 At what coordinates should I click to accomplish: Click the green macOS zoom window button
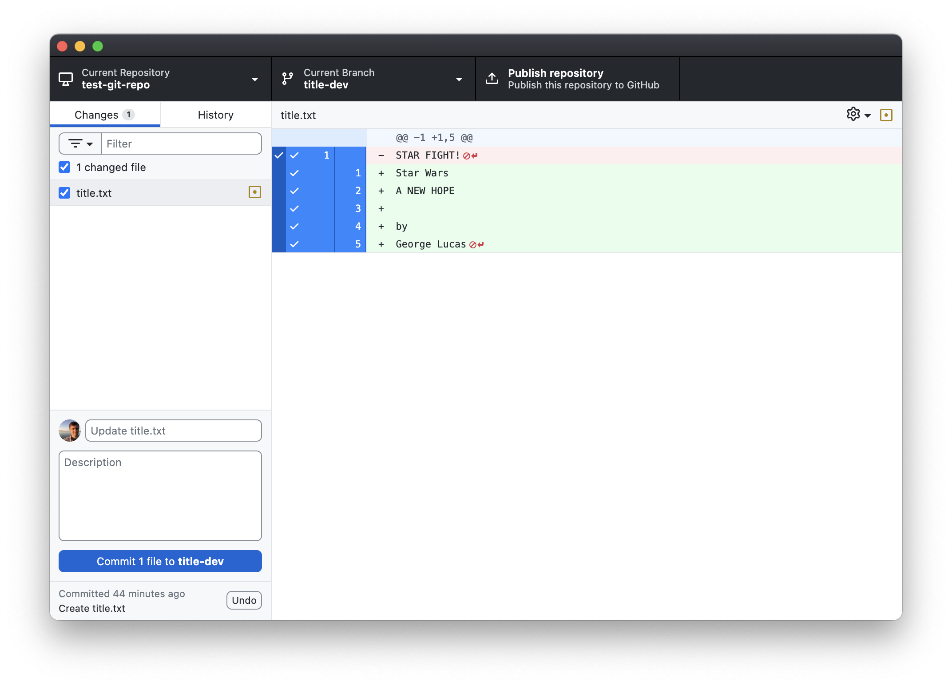click(98, 46)
